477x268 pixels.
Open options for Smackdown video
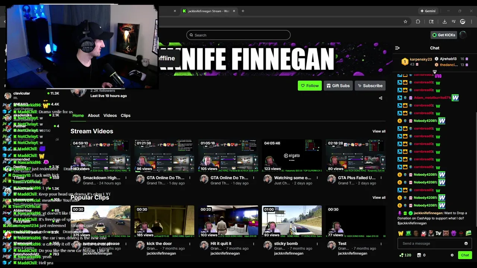(126, 178)
